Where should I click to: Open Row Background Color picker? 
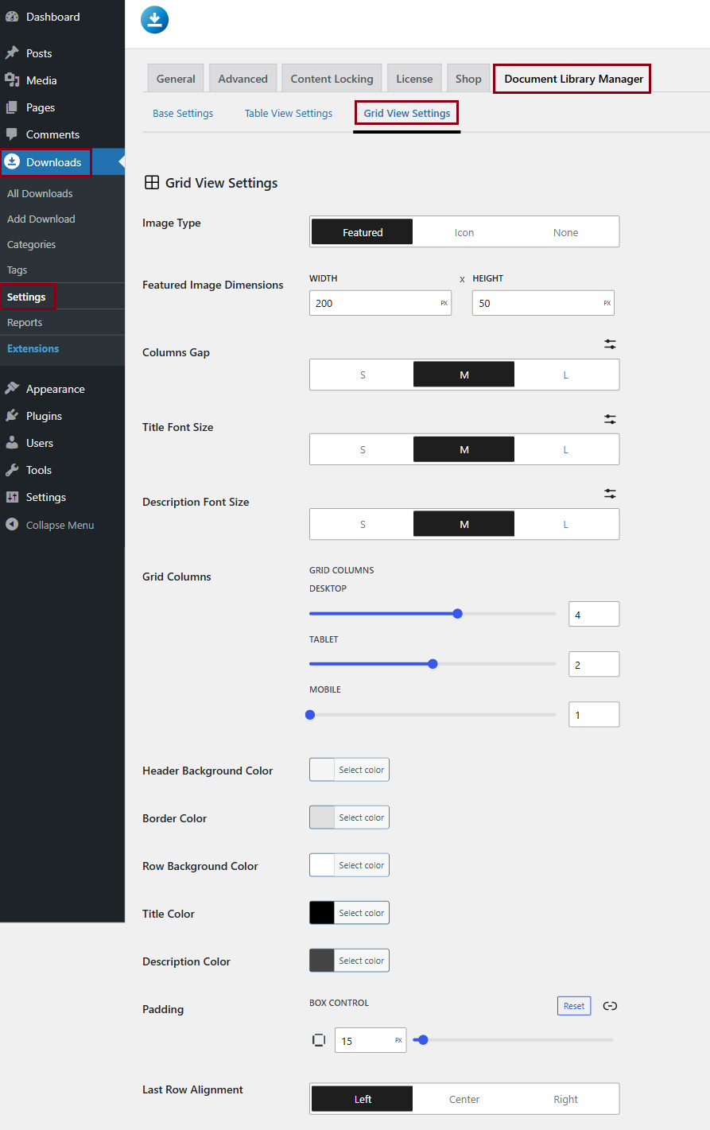(x=349, y=865)
